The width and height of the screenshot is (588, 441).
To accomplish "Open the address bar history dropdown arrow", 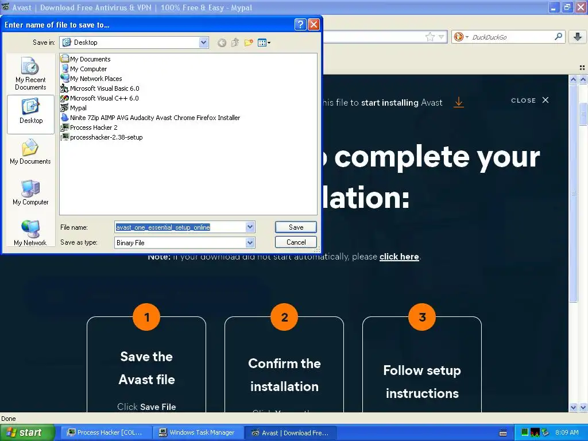I will click(x=442, y=37).
